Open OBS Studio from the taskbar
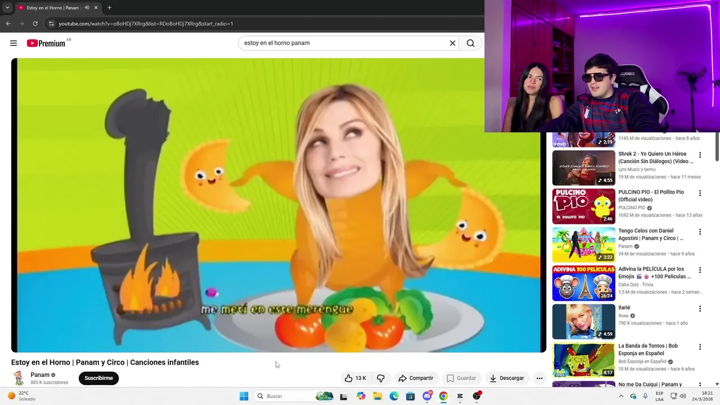Image resolution: width=720 pixels, height=405 pixels. [476, 396]
